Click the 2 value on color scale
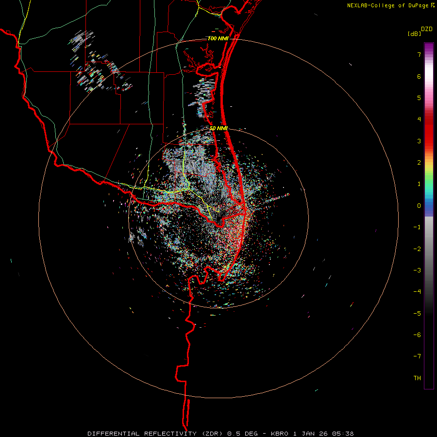The height and width of the screenshot is (437, 437). coord(419,163)
